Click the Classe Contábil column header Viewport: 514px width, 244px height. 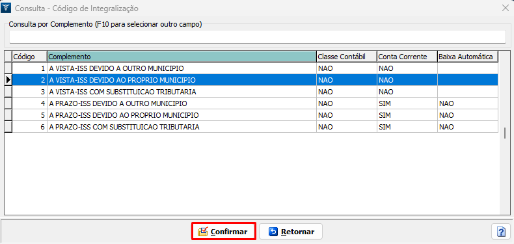click(x=347, y=57)
